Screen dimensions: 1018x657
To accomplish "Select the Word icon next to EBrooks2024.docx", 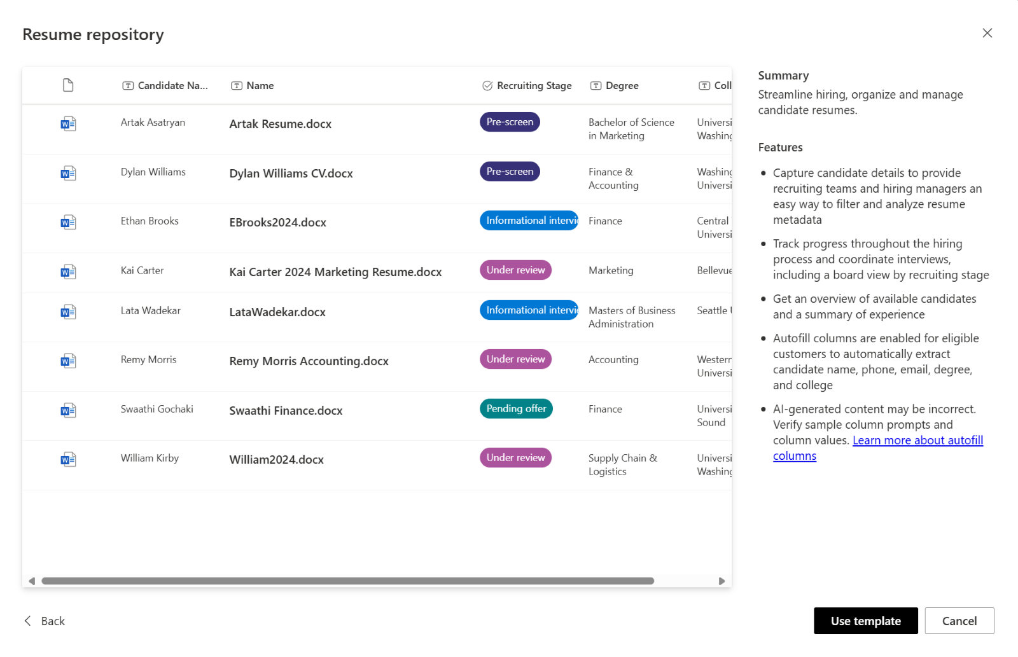I will (67, 221).
